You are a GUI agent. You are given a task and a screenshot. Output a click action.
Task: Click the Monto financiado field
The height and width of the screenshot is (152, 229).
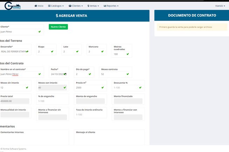pyautogui.click(x=128, y=101)
